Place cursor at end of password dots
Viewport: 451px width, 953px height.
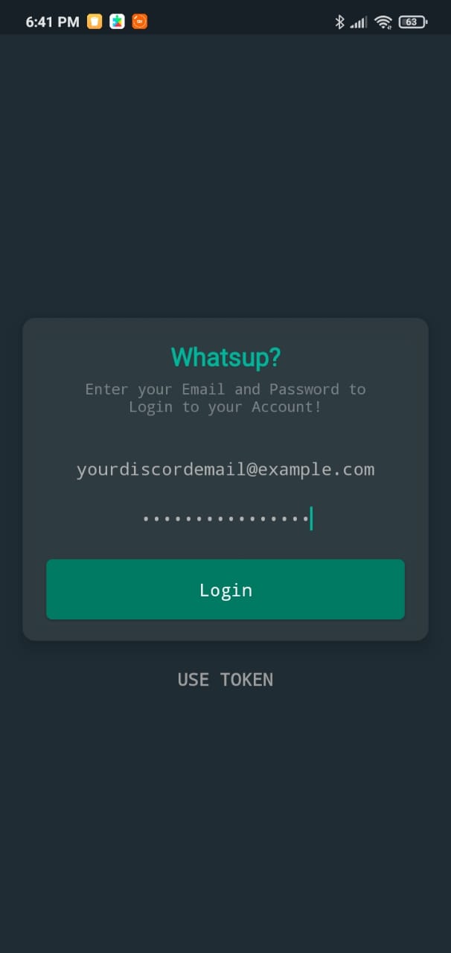coord(311,518)
